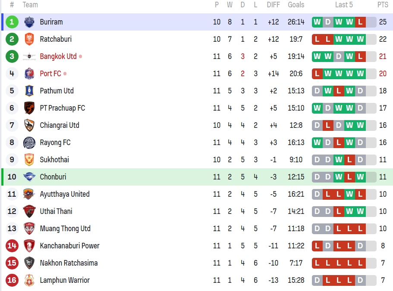Click the rank 1 green position badge
The width and height of the screenshot is (393, 291).
pyautogui.click(x=12, y=22)
